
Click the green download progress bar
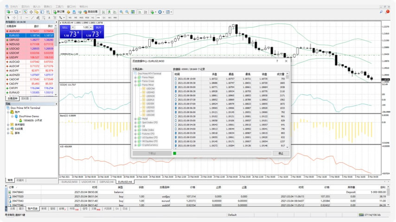click(x=175, y=153)
